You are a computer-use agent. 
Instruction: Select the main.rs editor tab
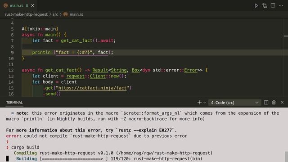point(18,5)
